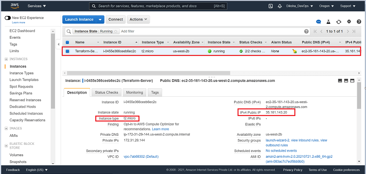Open Spot Requests in sidebar
The image size is (366, 174).
coord(21,87)
